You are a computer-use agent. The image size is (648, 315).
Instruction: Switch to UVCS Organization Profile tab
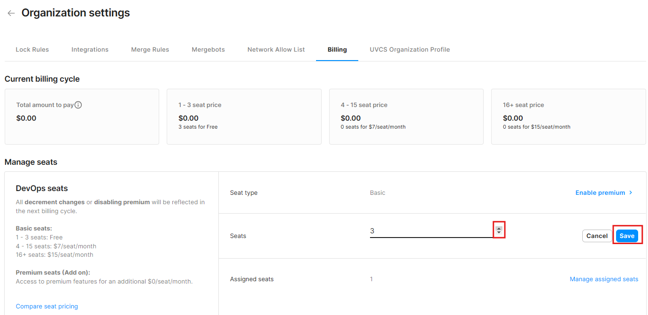click(409, 49)
